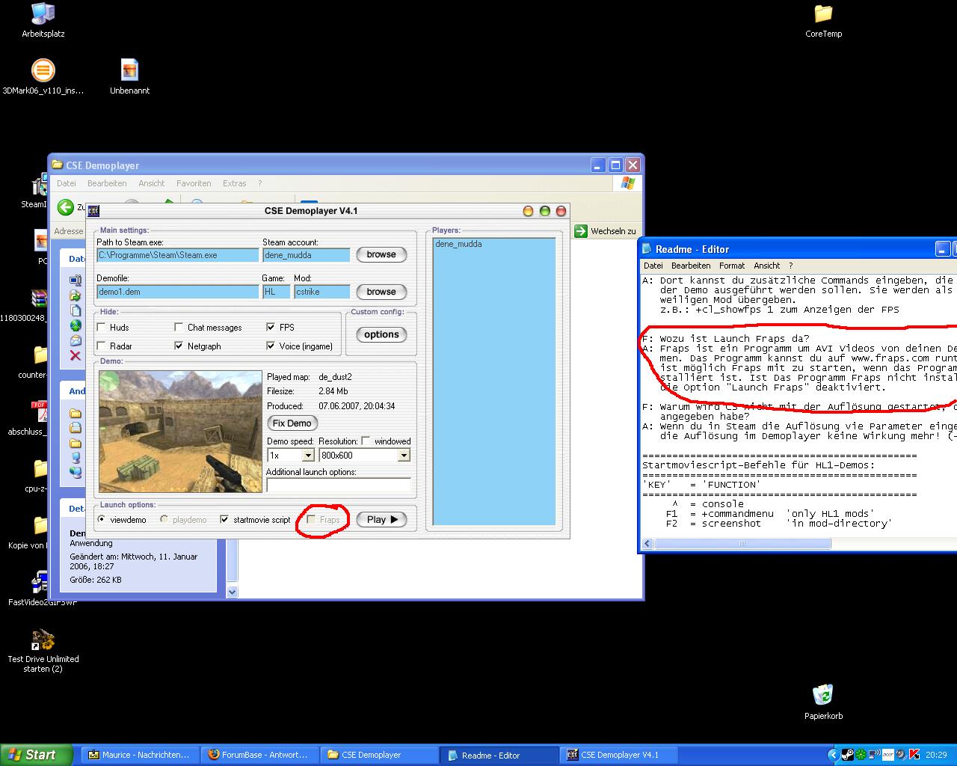This screenshot has width=957, height=766.
Task: Open Custom config options button
Action: [x=381, y=334]
